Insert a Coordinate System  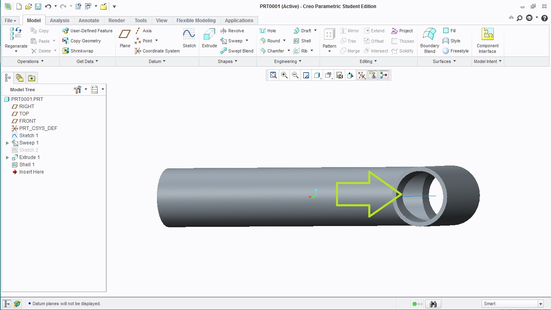[157, 51]
